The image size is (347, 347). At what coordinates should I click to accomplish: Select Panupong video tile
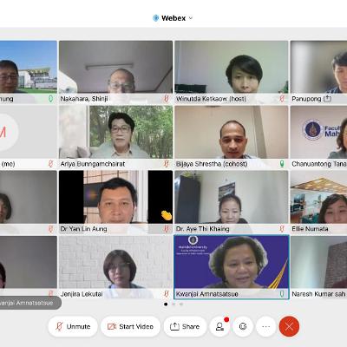pyautogui.click(x=318, y=72)
